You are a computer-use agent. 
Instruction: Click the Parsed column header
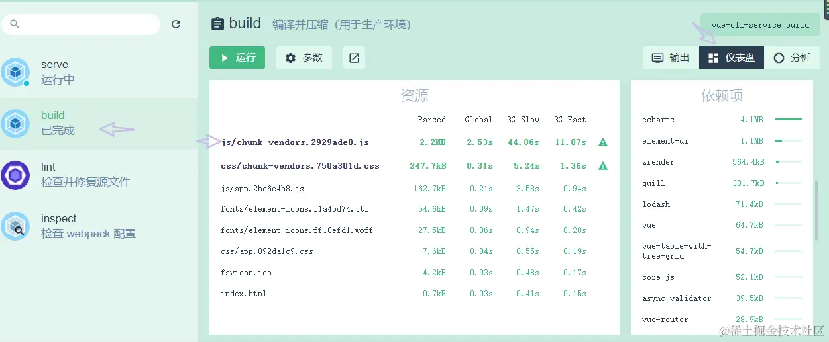(432, 120)
